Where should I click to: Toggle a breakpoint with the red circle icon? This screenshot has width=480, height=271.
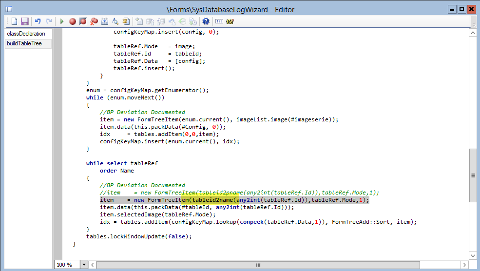pos(73,21)
